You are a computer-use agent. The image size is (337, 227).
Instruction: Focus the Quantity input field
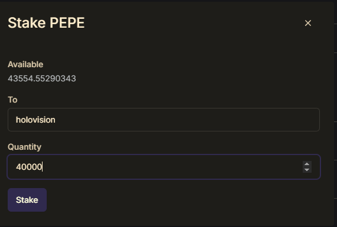[x=164, y=167]
